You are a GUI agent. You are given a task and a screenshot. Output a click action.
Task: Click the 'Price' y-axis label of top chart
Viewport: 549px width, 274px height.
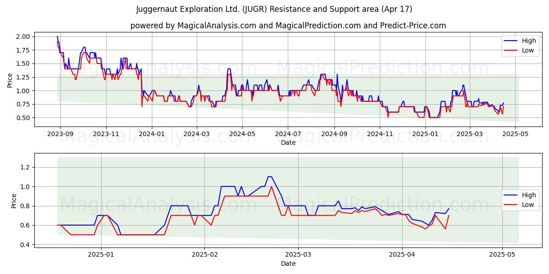(x=10, y=80)
